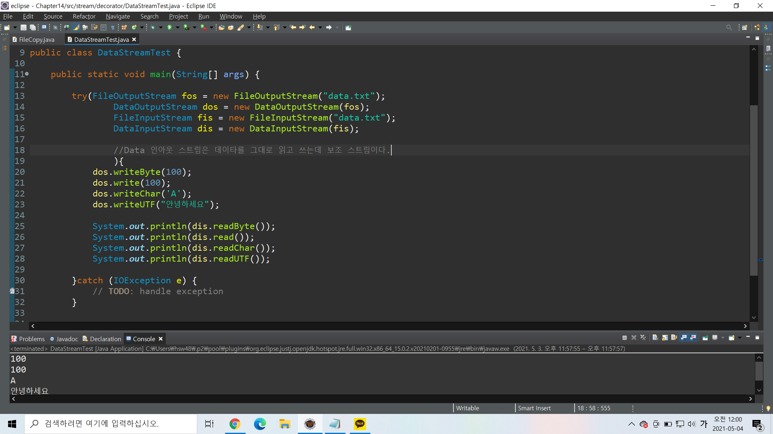The width and height of the screenshot is (773, 434).
Task: Click the Debug bug icon in toolbar
Action: [x=153, y=27]
